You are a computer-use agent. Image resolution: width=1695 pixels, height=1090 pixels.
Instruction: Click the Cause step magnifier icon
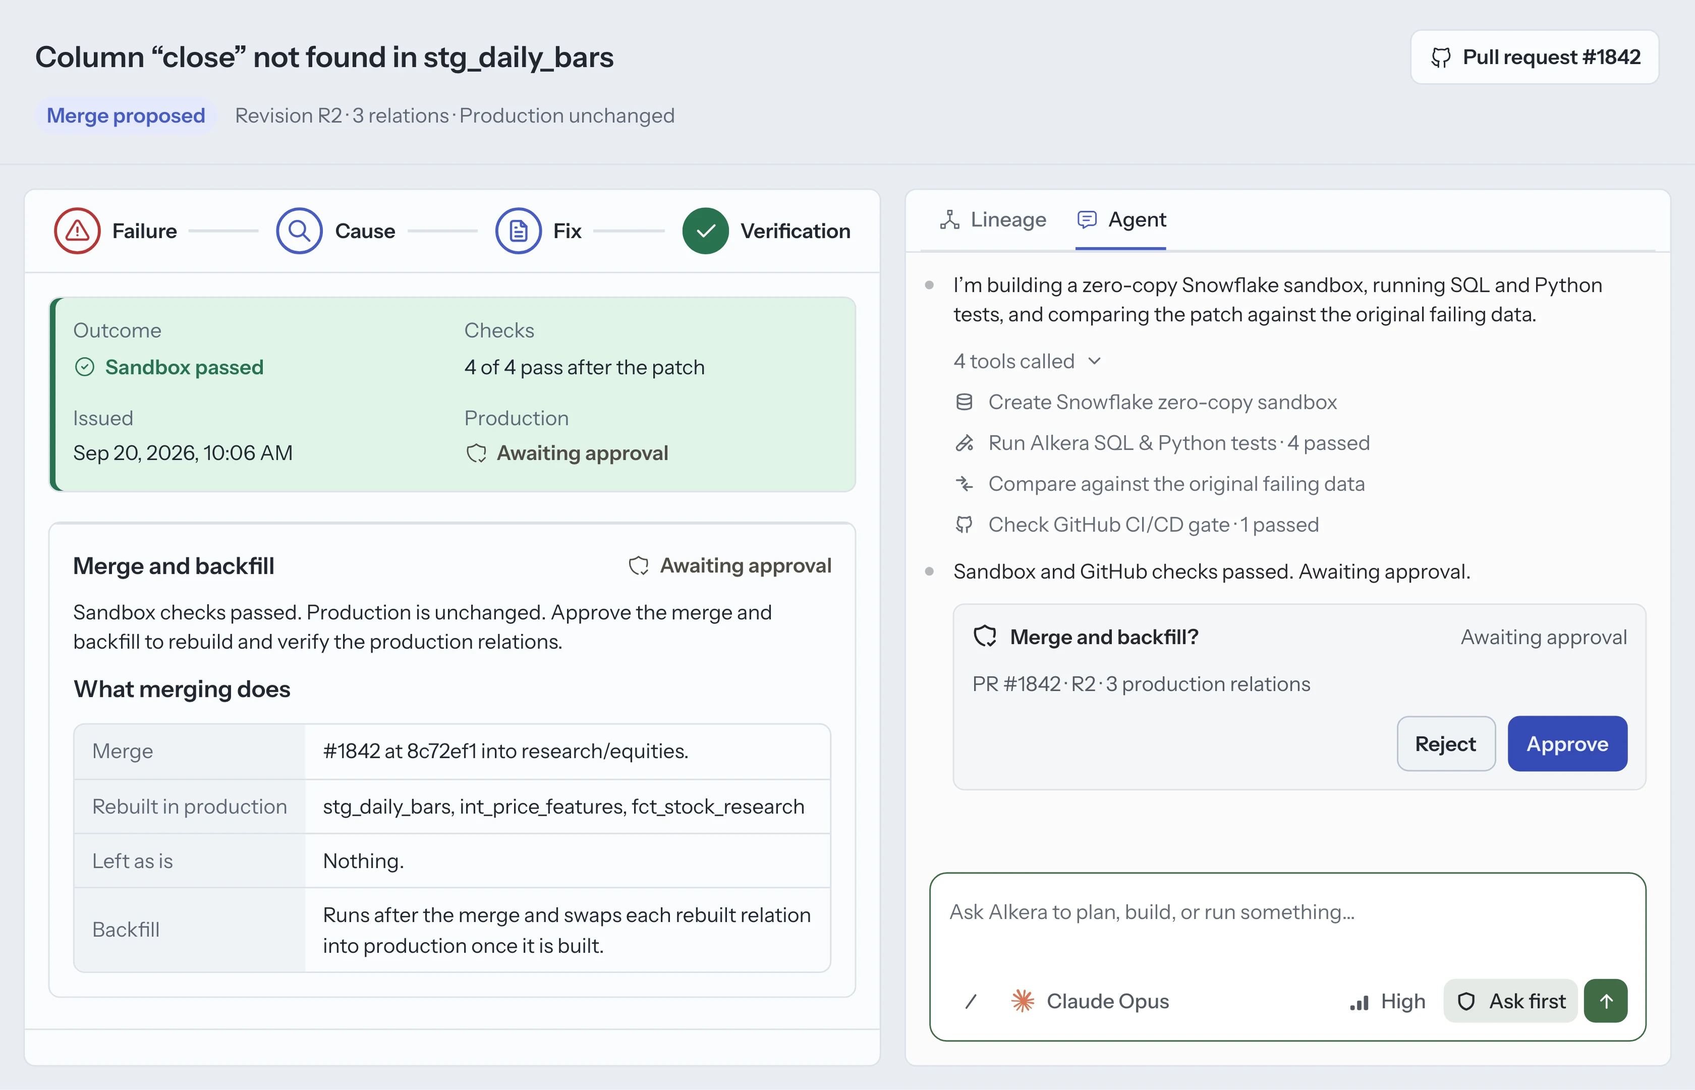[x=299, y=231]
